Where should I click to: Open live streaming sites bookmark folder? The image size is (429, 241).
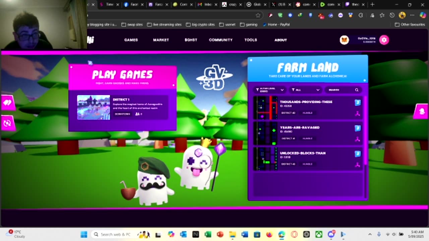click(x=164, y=24)
